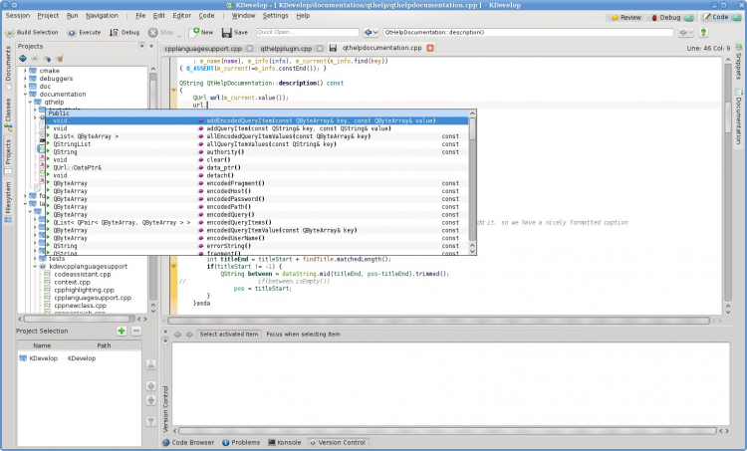The image size is (747, 451).
Task: Open the Navigation menu
Action: click(x=102, y=16)
